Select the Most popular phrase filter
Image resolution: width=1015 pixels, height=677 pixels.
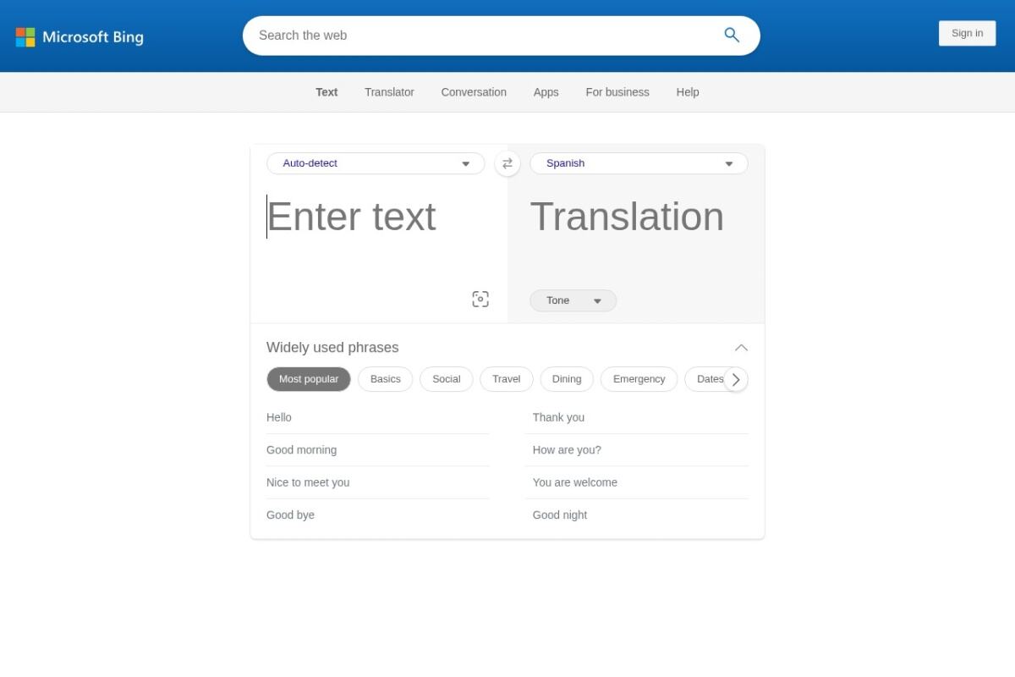(309, 379)
